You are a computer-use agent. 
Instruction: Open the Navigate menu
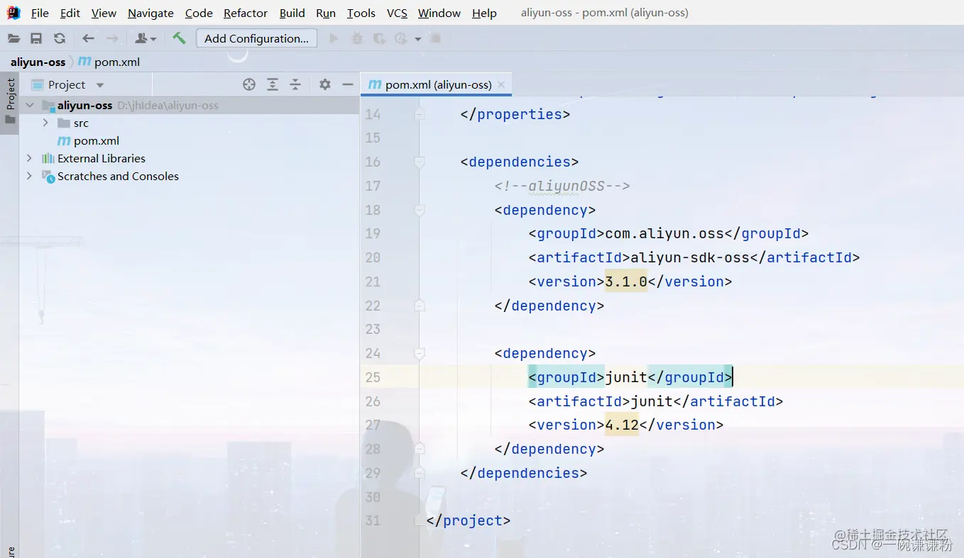click(x=150, y=13)
